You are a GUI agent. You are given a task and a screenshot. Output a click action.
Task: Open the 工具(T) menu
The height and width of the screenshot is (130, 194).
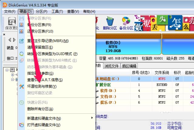click(x=57, y=12)
